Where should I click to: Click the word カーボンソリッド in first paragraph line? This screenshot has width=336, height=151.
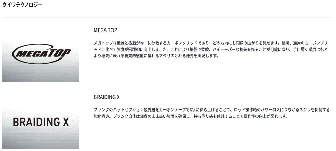click(x=183, y=43)
